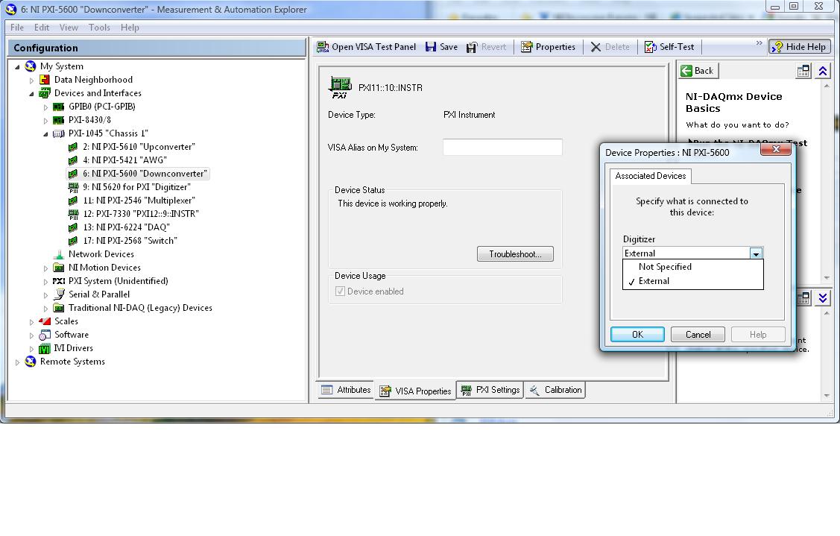Collapse the Devices and Interfaces node
This screenshot has height=536, width=840.
click(x=31, y=94)
